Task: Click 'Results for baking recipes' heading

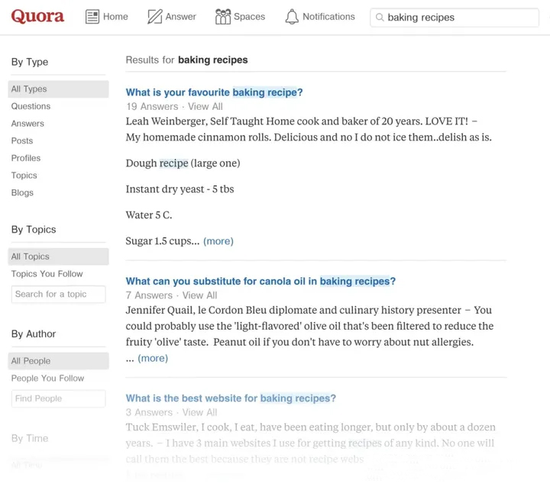Action: (186, 60)
